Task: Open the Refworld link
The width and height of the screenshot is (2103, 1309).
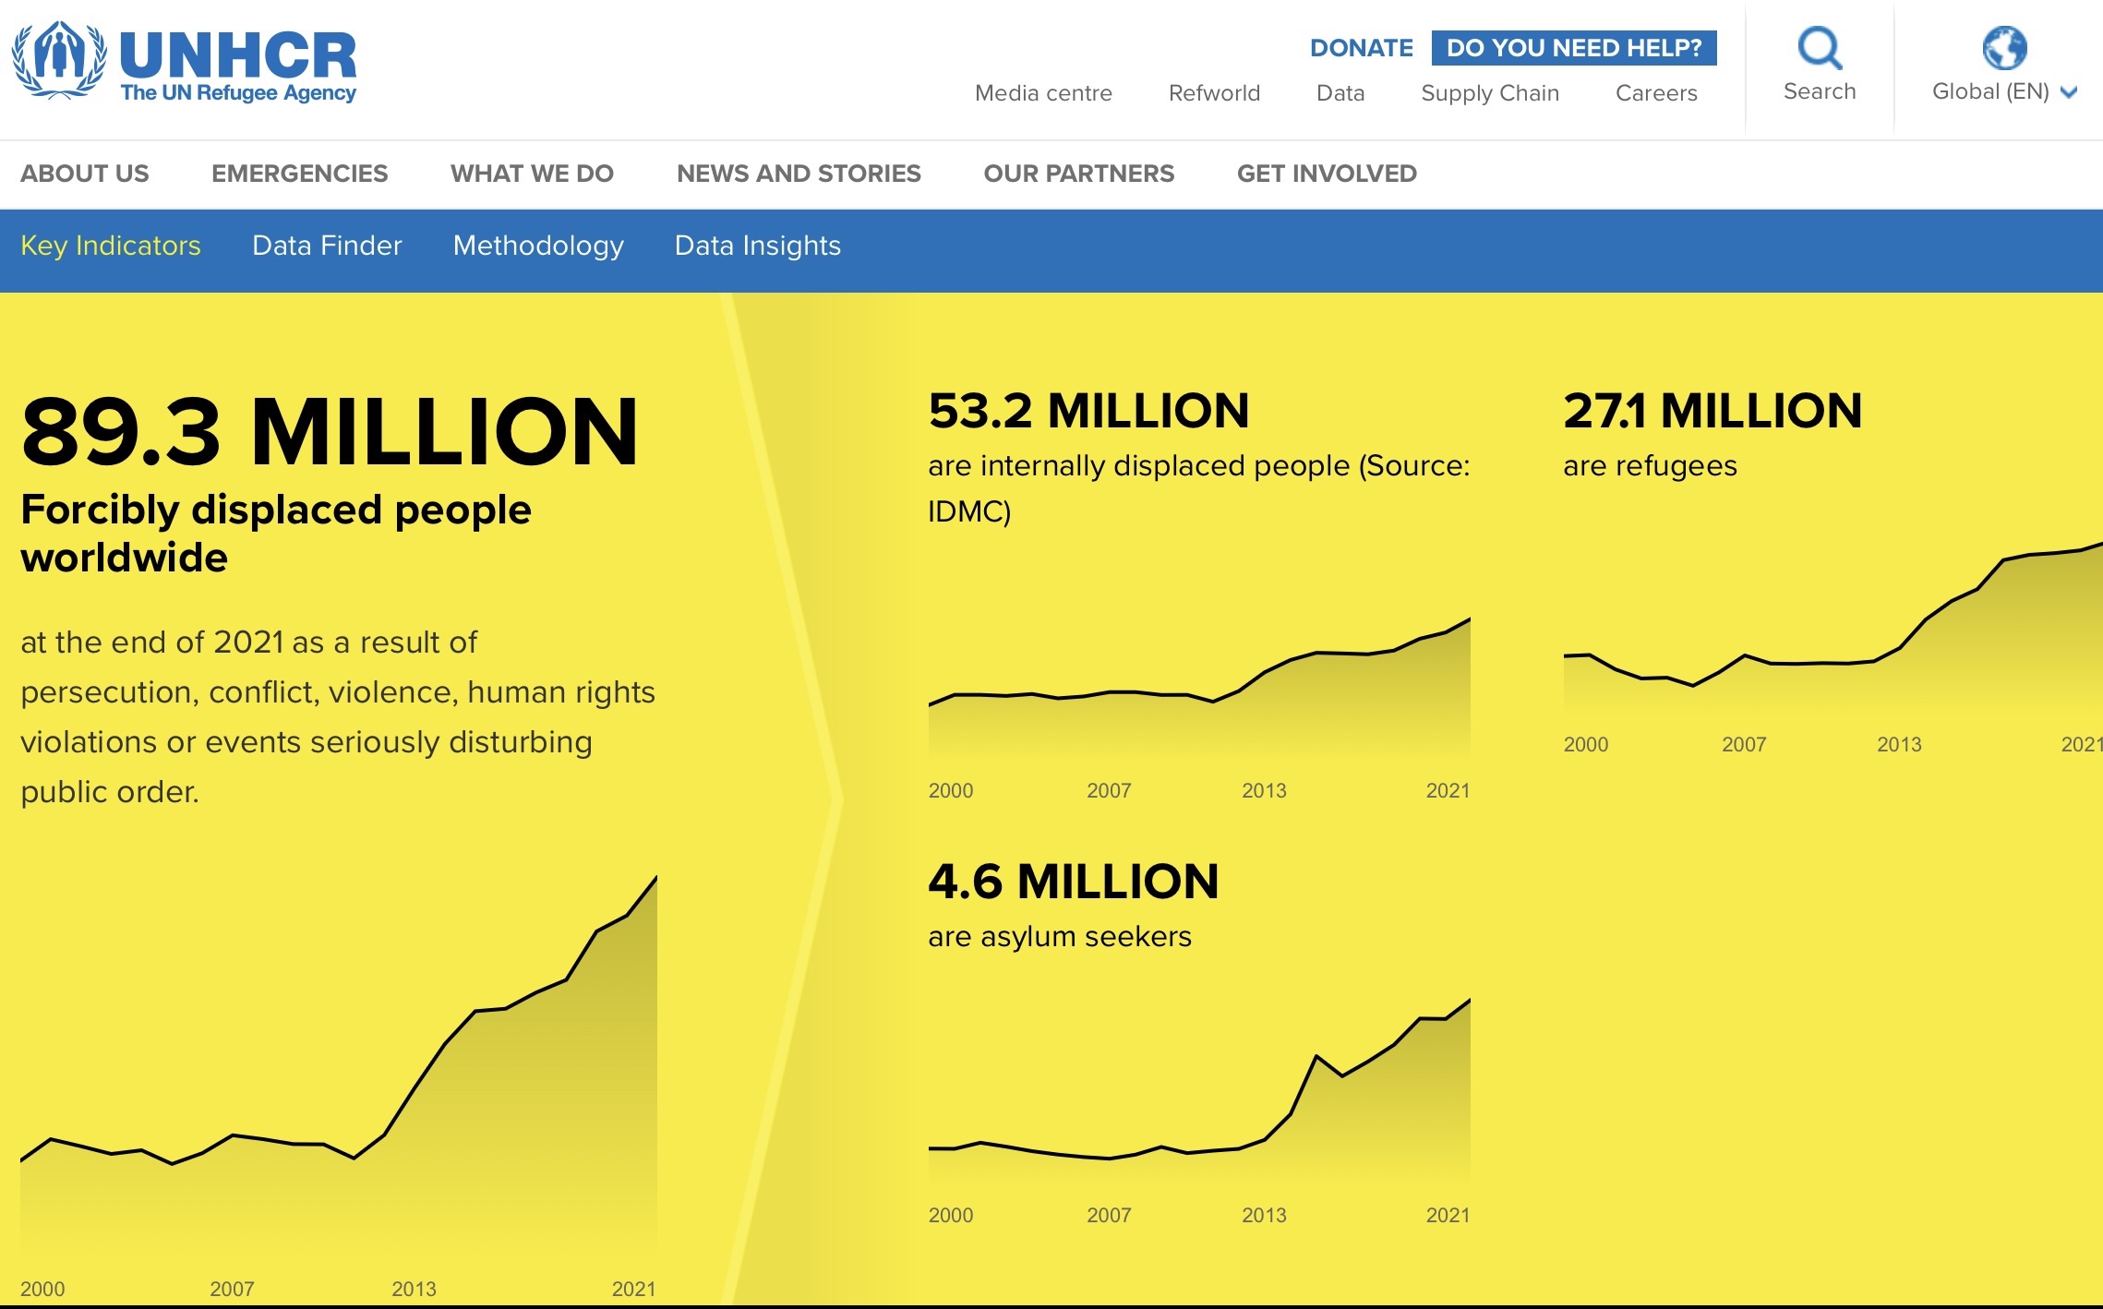Action: click(1214, 93)
